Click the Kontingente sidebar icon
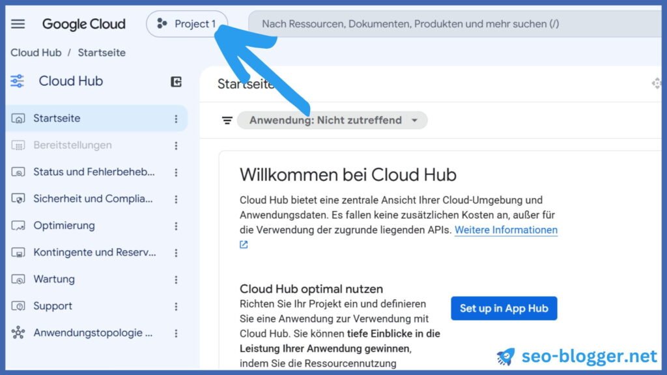Image resolution: width=667 pixels, height=375 pixels. click(18, 253)
